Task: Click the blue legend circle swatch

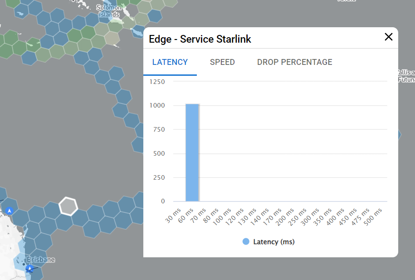Action: click(x=246, y=242)
